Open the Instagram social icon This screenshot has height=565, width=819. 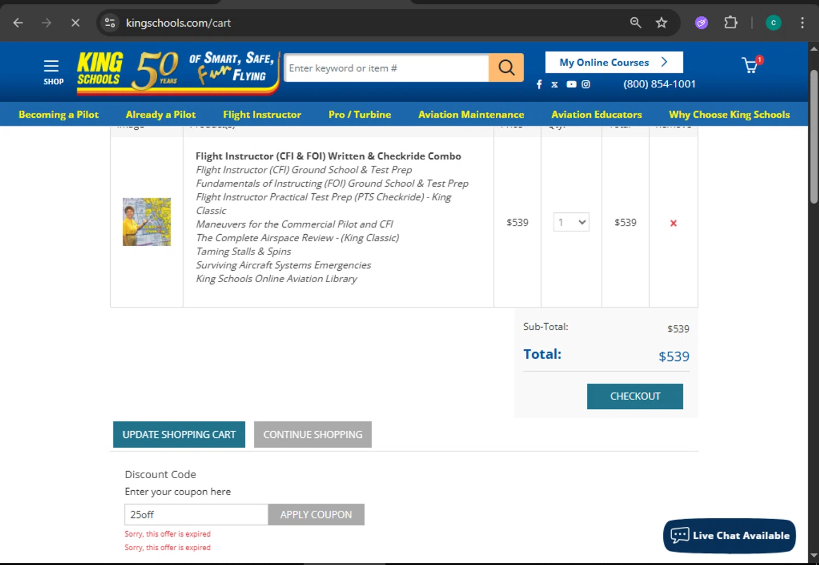(x=586, y=84)
